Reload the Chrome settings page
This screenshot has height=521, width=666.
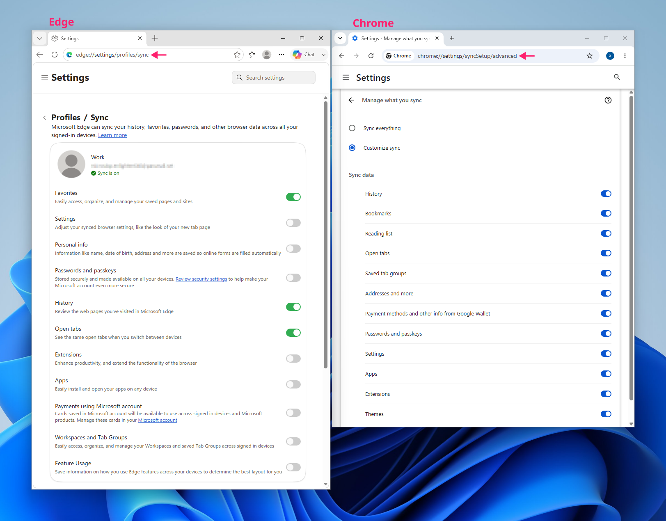tap(371, 56)
